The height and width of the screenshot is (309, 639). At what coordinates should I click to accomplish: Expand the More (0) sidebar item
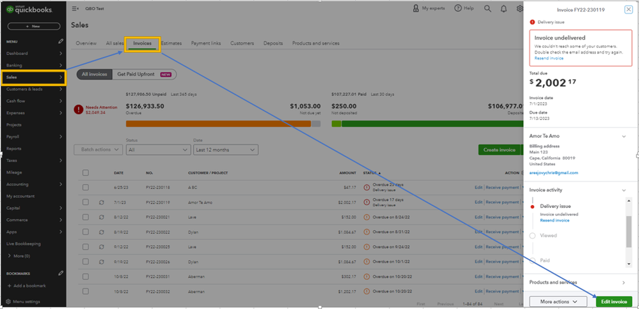click(x=19, y=256)
